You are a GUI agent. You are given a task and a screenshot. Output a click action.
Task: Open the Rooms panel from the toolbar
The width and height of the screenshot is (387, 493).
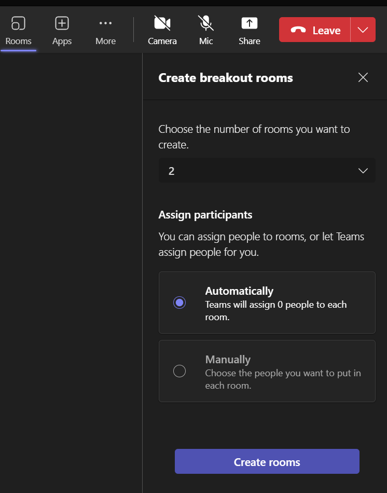click(18, 30)
